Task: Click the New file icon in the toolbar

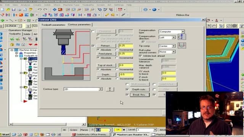Action: pyautogui.click(x=3, y=10)
